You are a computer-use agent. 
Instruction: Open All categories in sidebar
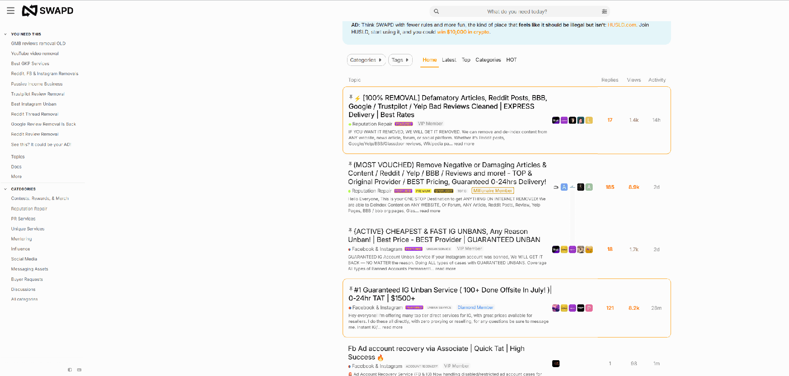pos(24,299)
